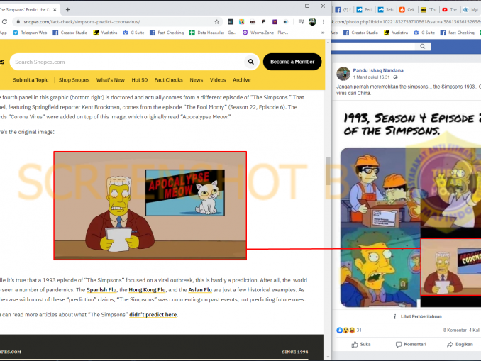Go to What's New section

(111, 79)
